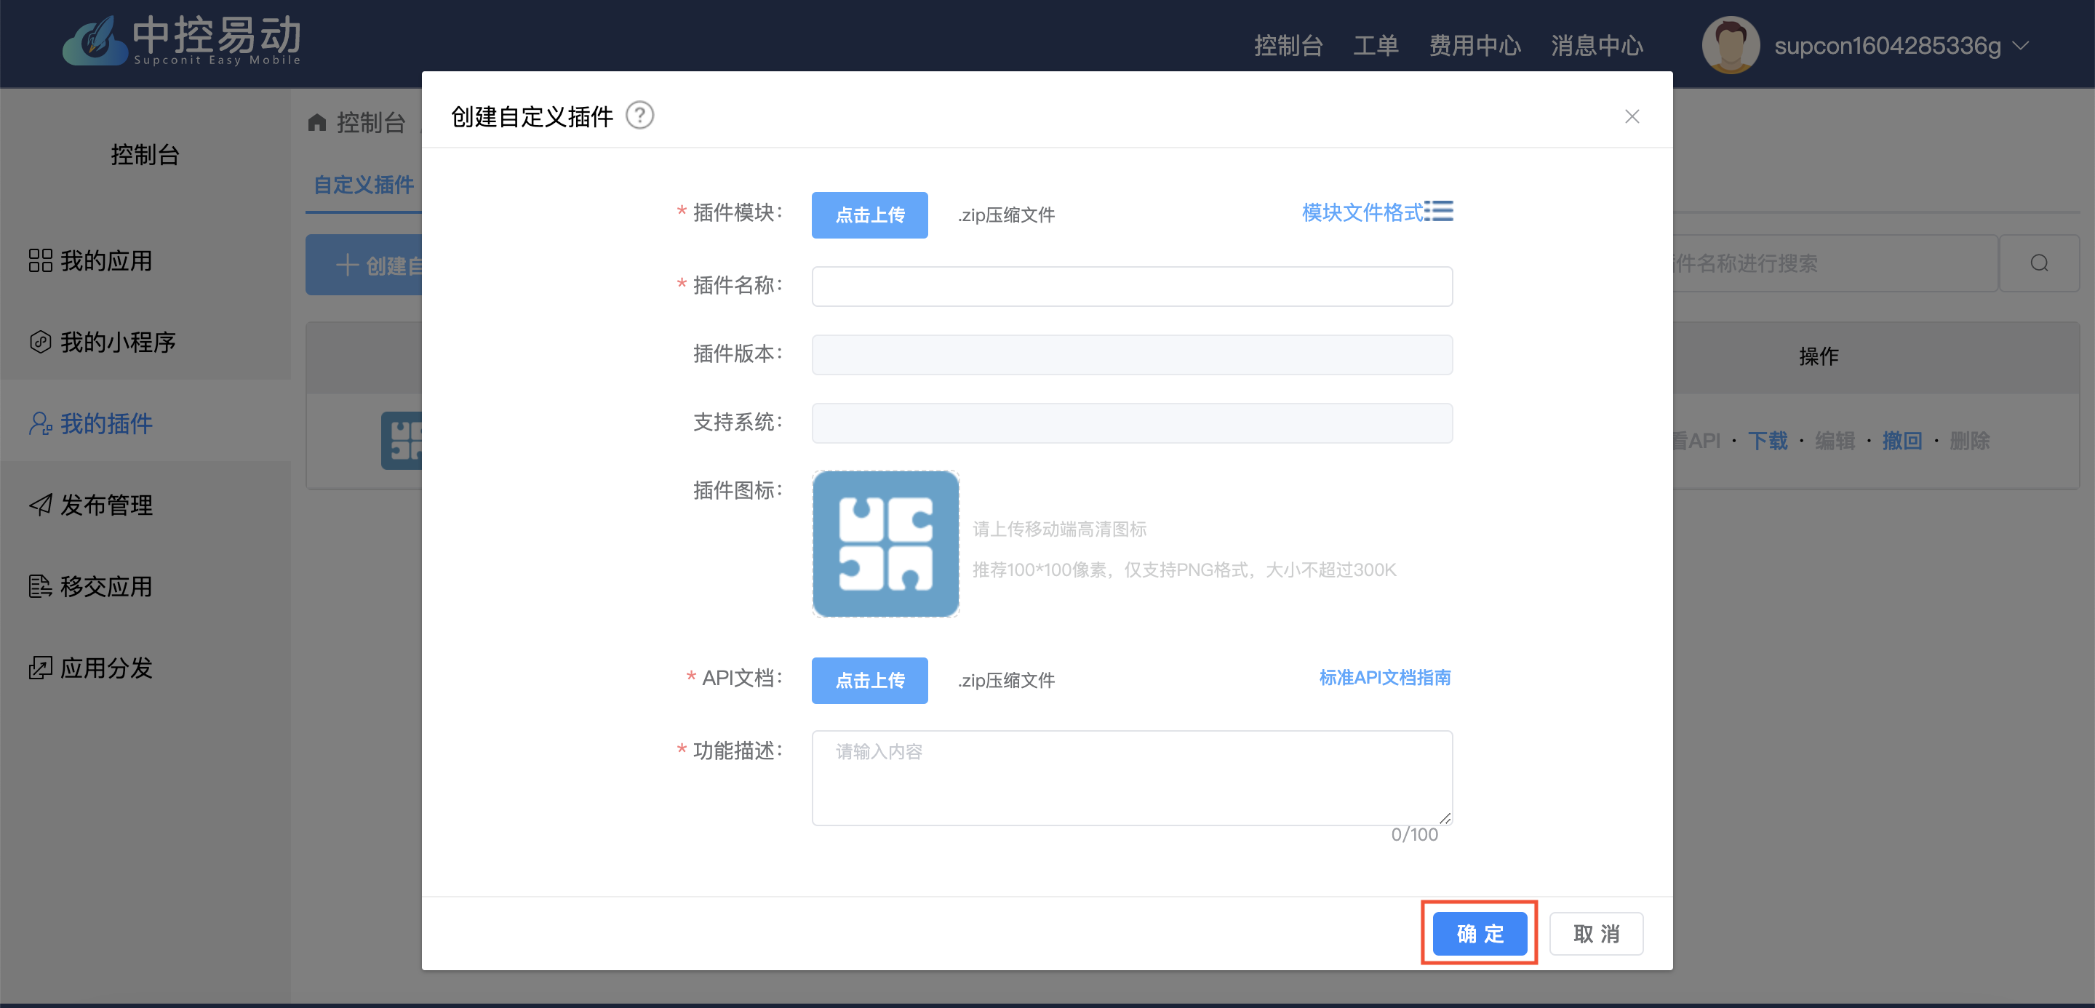Expand the supcon1604285336g account dropdown

coord(2022,46)
